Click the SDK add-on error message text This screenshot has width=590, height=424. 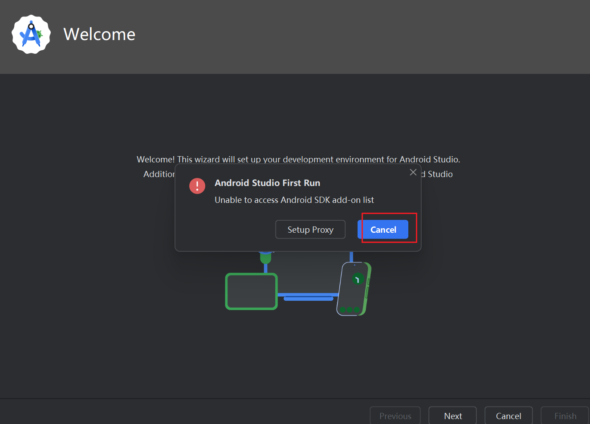click(294, 200)
